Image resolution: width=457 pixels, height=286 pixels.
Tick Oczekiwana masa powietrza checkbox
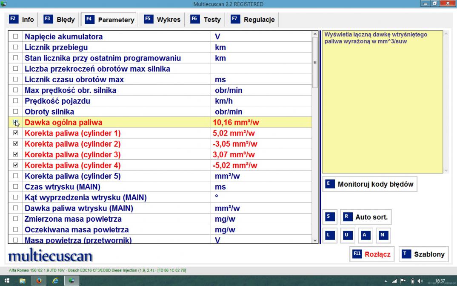tap(15, 229)
